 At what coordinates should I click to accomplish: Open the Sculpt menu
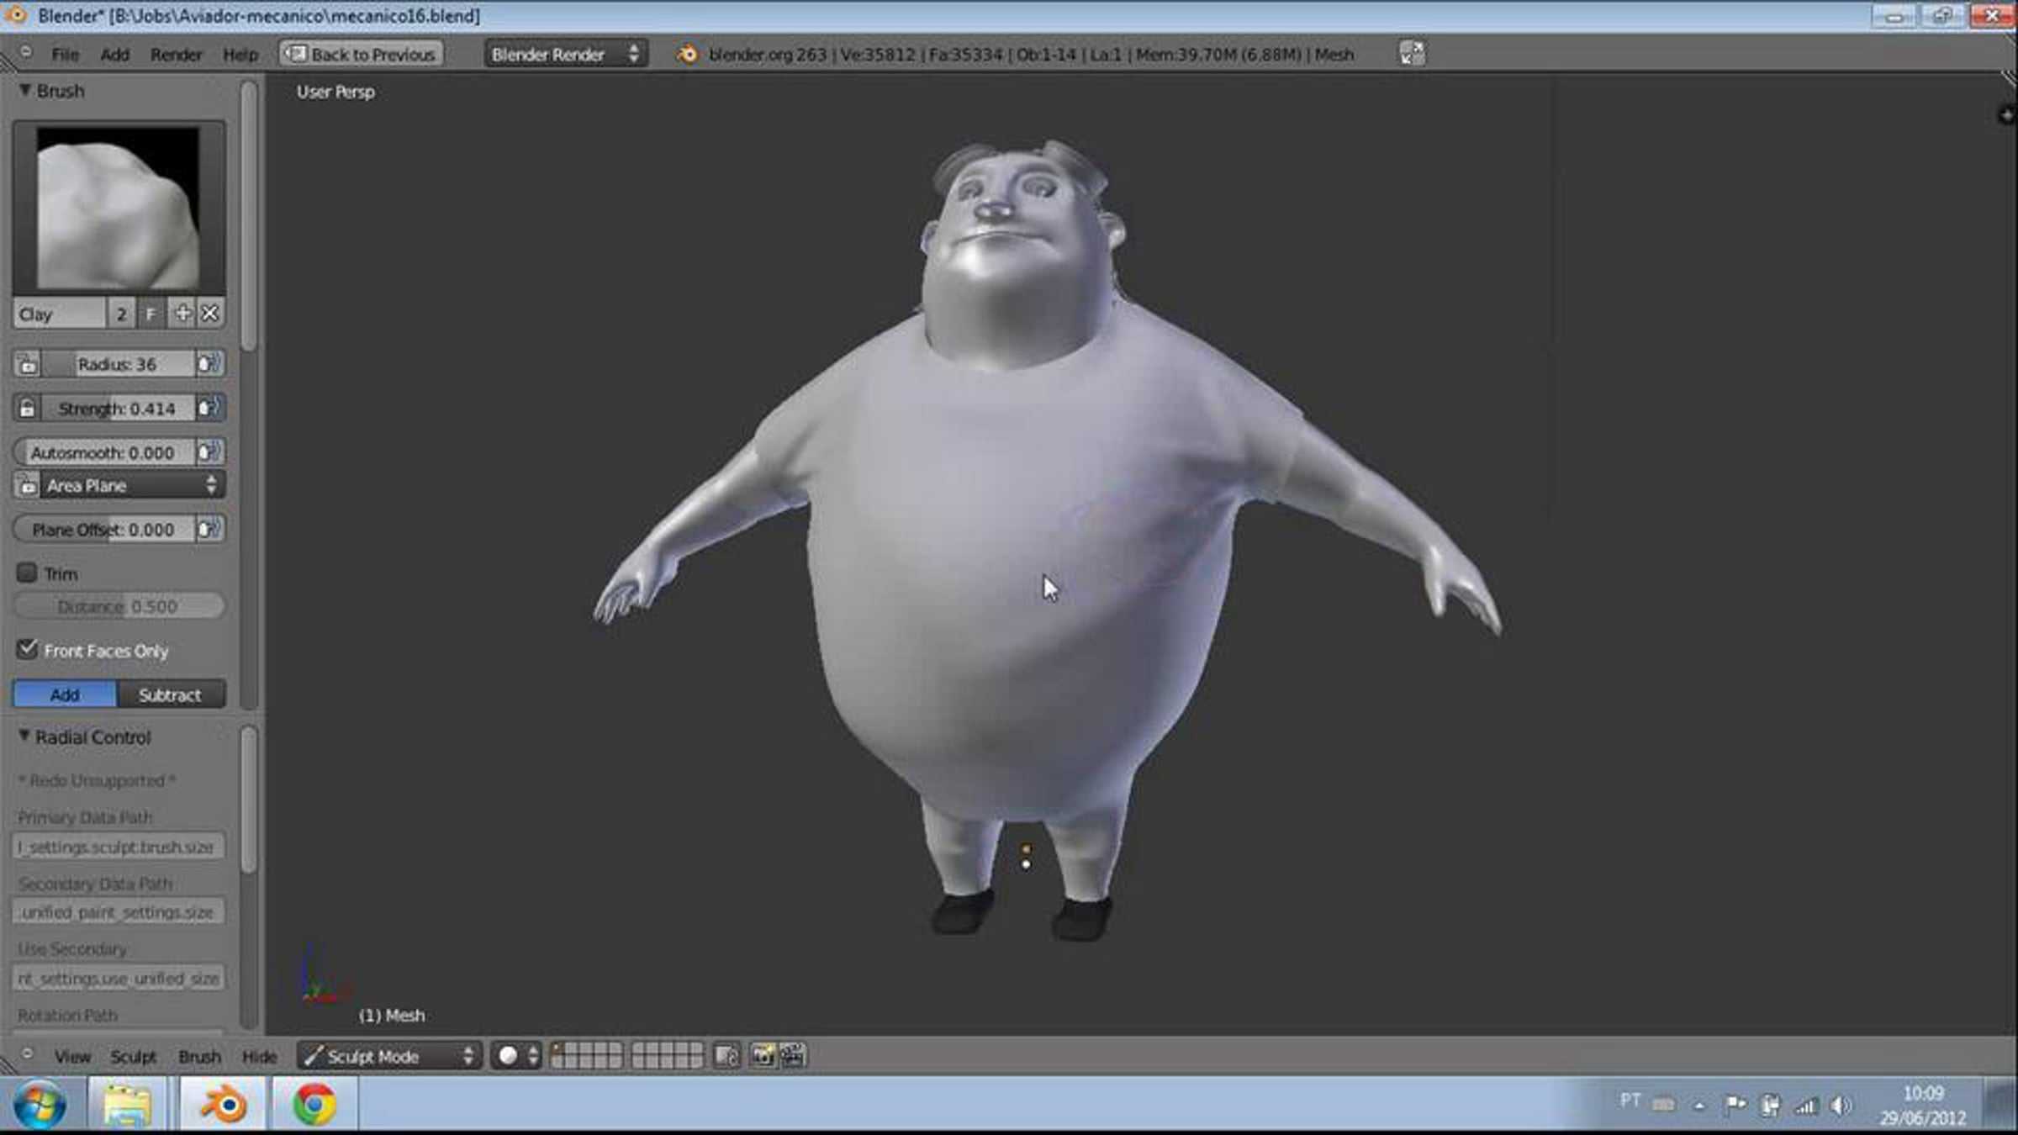pyautogui.click(x=134, y=1057)
